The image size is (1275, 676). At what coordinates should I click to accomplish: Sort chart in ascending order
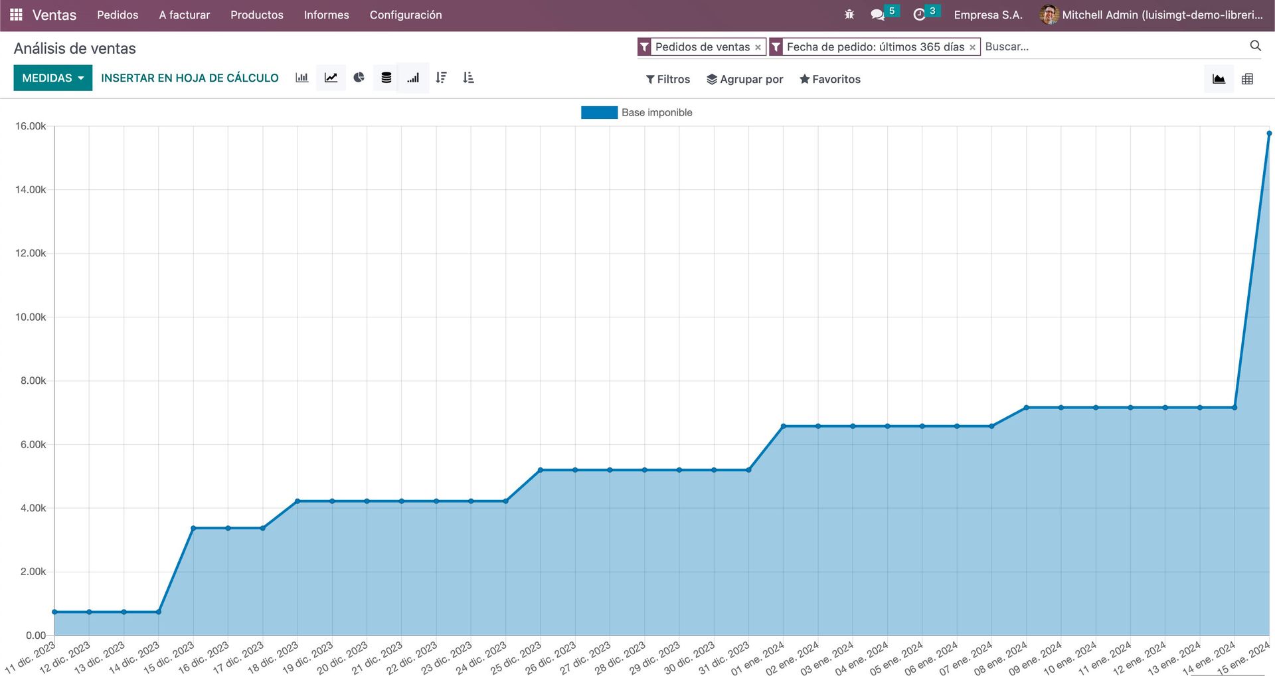(468, 78)
